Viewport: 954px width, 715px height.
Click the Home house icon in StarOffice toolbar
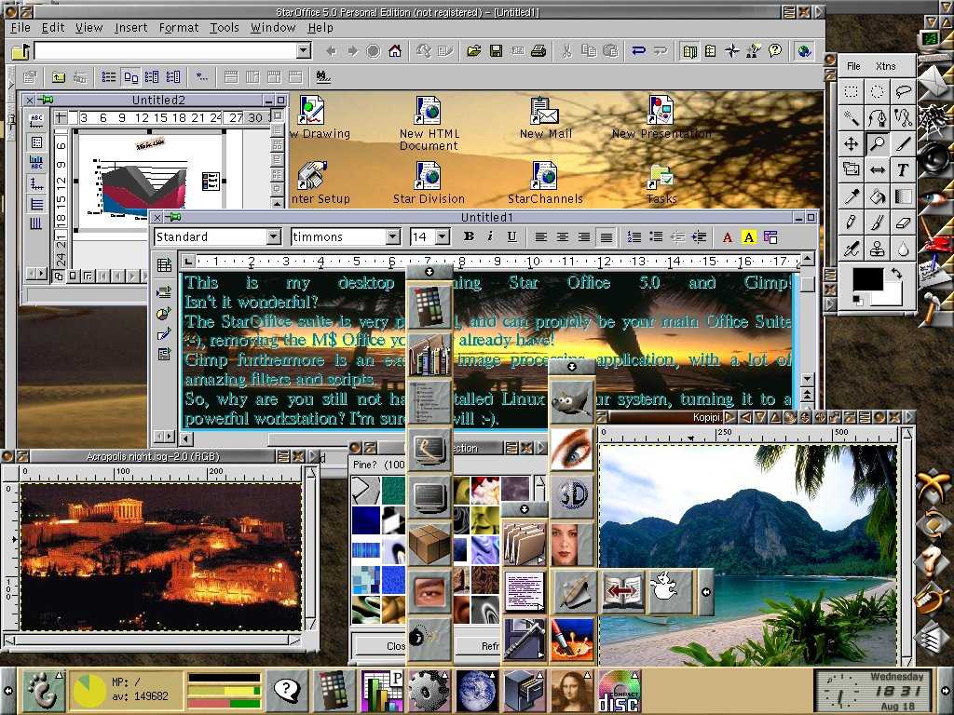(395, 51)
